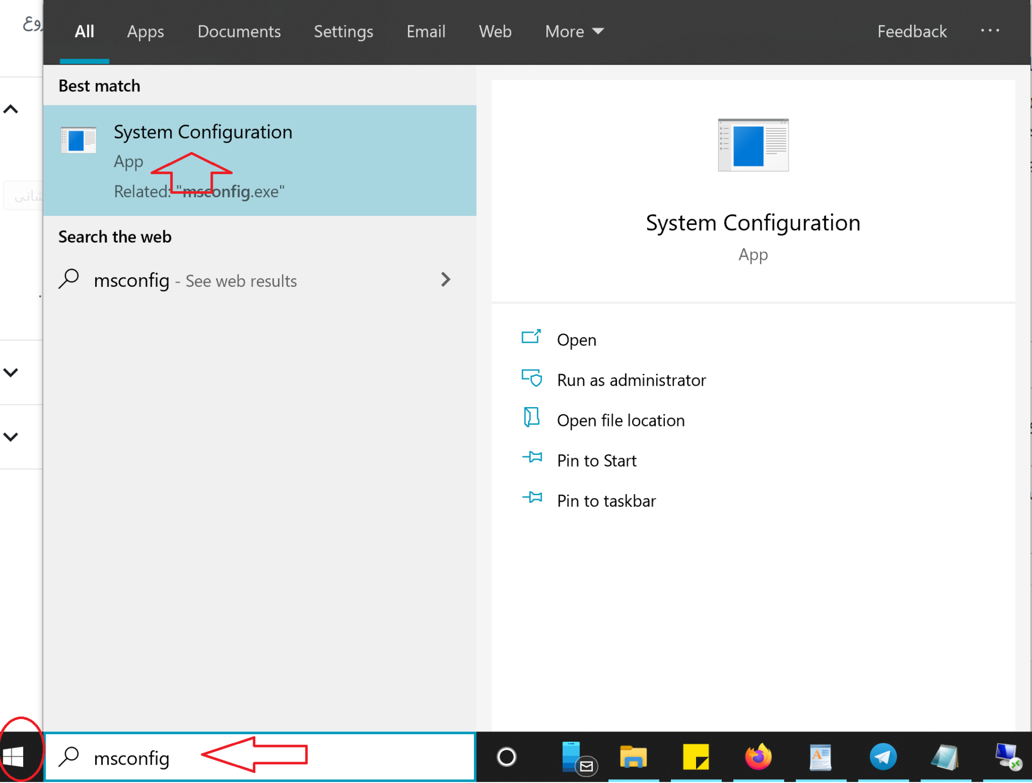Click the Pin to taskbar pin icon

pos(532,497)
